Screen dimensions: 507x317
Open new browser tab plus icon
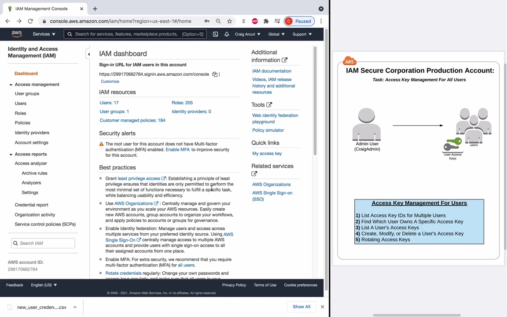[95, 9]
